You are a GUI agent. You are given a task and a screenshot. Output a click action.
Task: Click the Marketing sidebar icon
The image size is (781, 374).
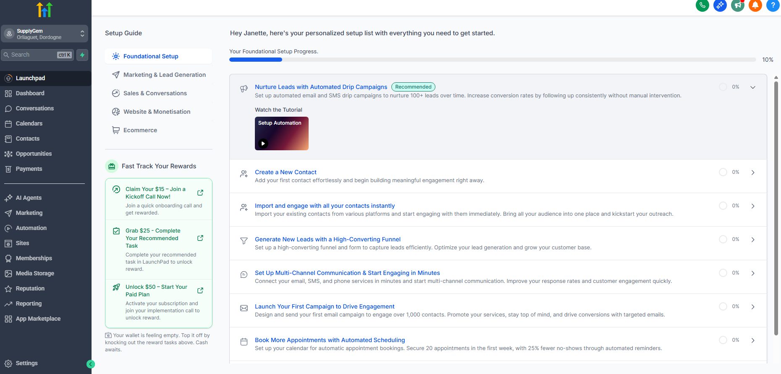(8, 213)
